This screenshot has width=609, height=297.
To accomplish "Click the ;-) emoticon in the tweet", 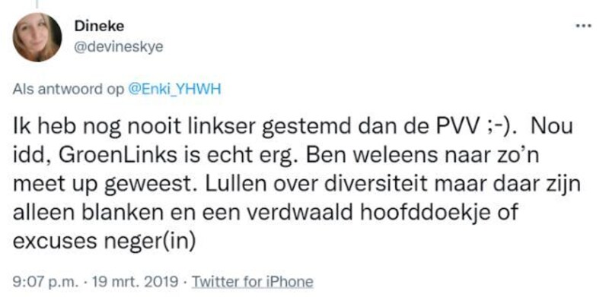I will pyautogui.click(x=505, y=128).
